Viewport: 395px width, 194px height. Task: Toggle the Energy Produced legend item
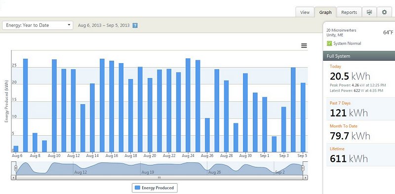tap(155, 188)
